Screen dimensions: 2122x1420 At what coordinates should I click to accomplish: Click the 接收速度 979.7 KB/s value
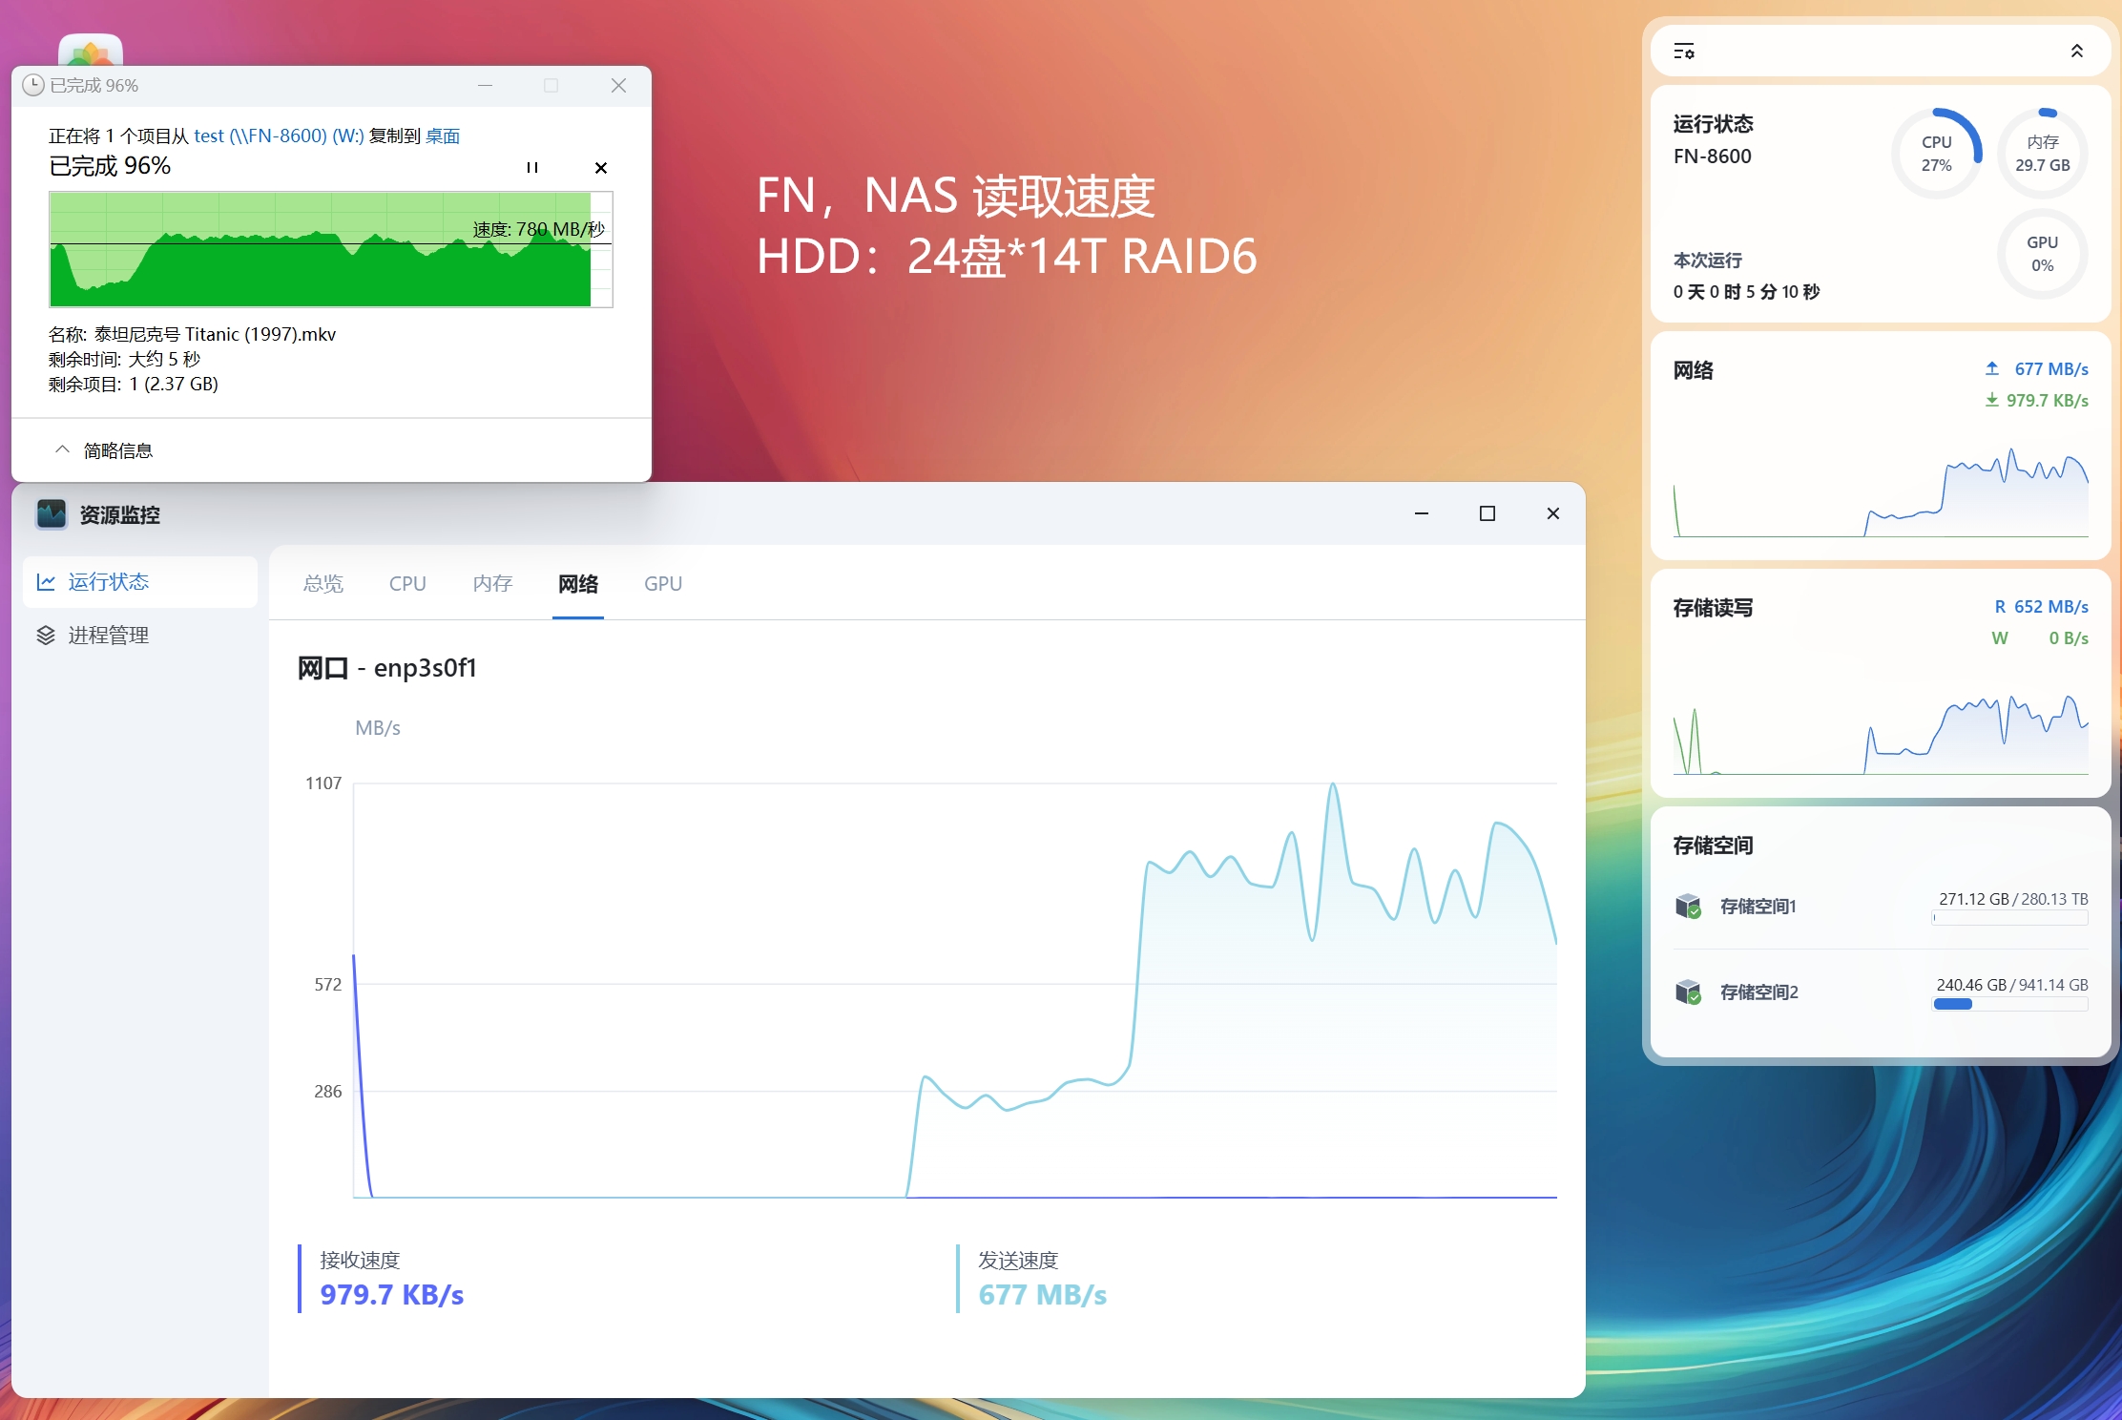tap(392, 1295)
